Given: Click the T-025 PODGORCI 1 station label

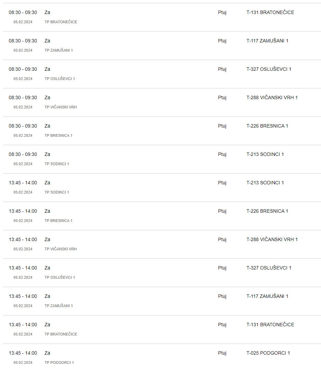Looking at the screenshot, I should 268,353.
